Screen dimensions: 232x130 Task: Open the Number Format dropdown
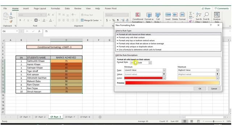point(128,15)
